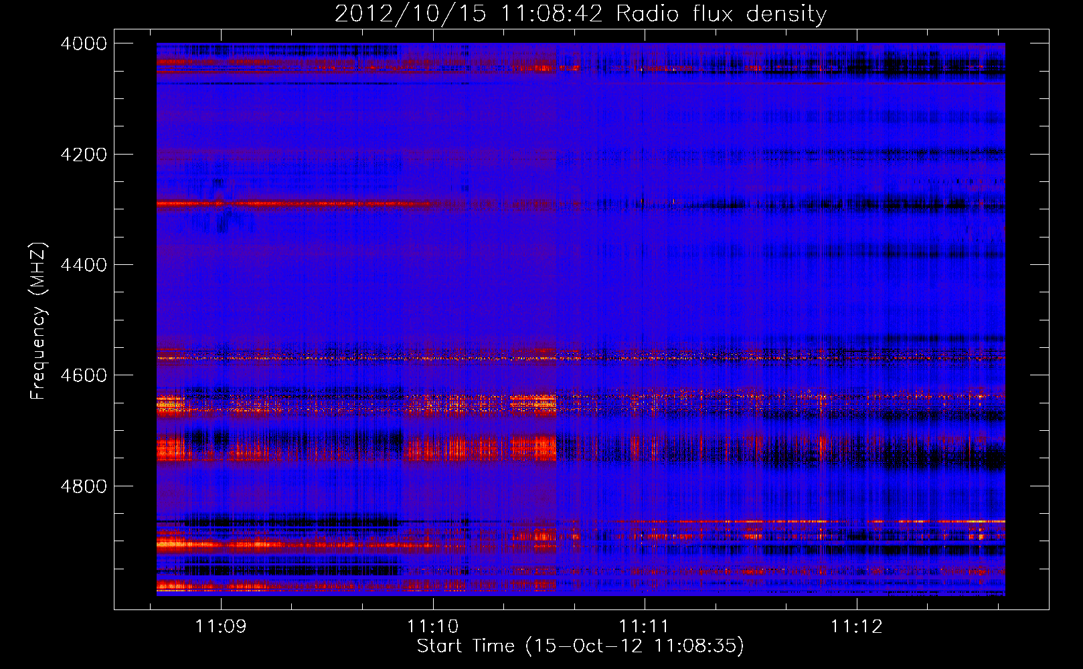Screen dimensions: 1083x669
Task: Click the 4200 frequency tick label
Action: 84,155
